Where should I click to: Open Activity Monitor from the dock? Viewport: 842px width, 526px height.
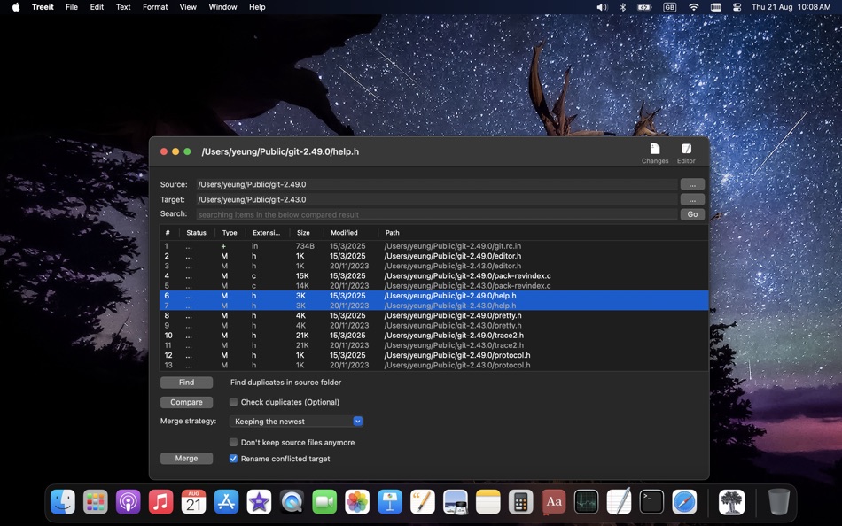pos(586,502)
